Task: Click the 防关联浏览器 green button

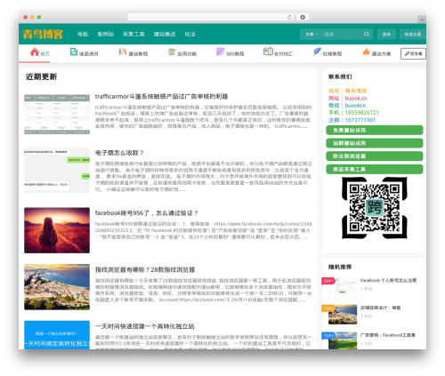Action: [375, 156]
